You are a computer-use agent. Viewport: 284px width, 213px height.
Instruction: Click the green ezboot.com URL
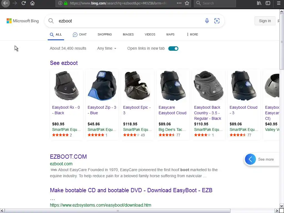tap(61, 164)
